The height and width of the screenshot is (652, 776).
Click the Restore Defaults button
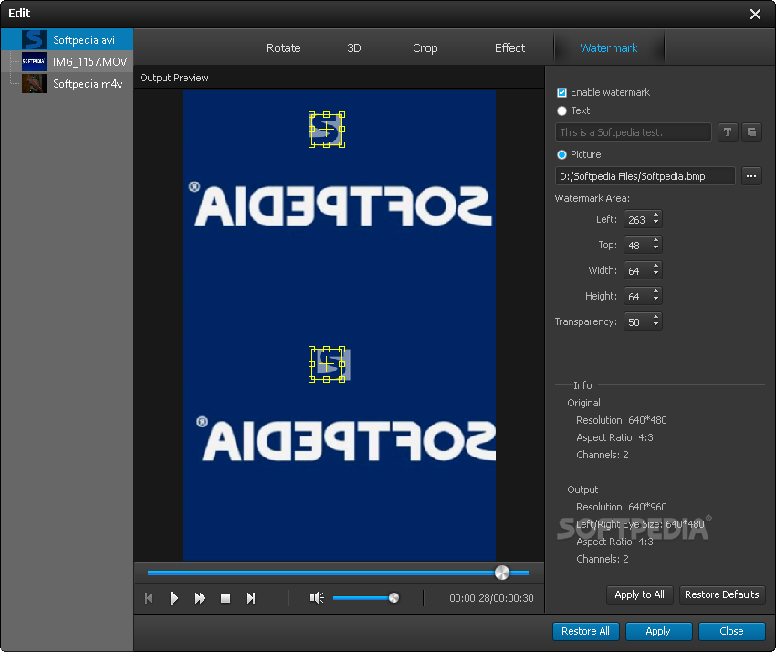click(722, 594)
